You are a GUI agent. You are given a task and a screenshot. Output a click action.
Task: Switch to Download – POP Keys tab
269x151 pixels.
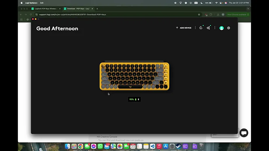point(78,9)
